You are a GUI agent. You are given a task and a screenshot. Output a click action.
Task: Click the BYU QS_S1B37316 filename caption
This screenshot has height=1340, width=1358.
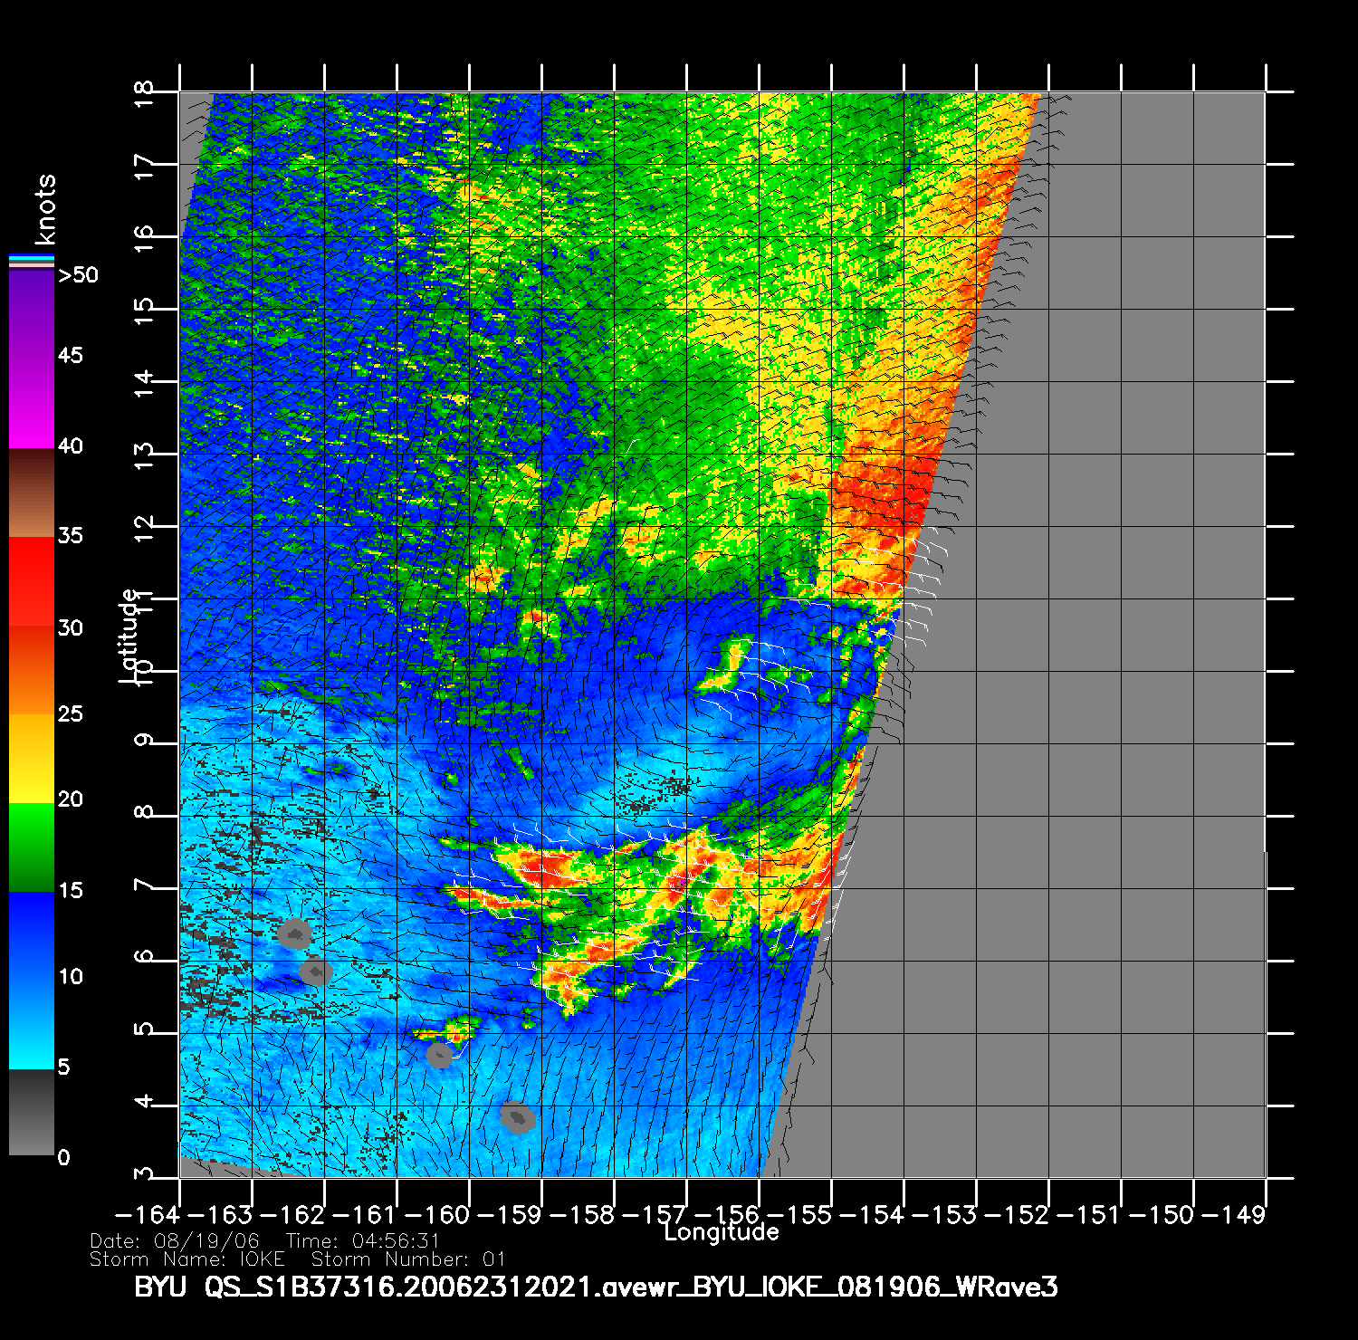(x=596, y=1287)
